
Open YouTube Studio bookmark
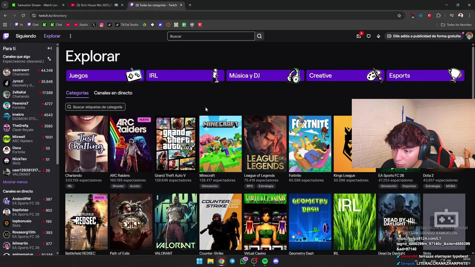click(x=81, y=25)
